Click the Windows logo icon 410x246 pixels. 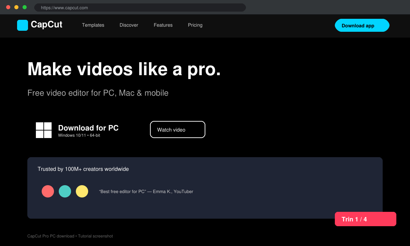pos(44,130)
